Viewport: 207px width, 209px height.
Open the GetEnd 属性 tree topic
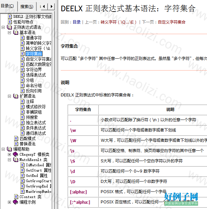click(x=37, y=176)
